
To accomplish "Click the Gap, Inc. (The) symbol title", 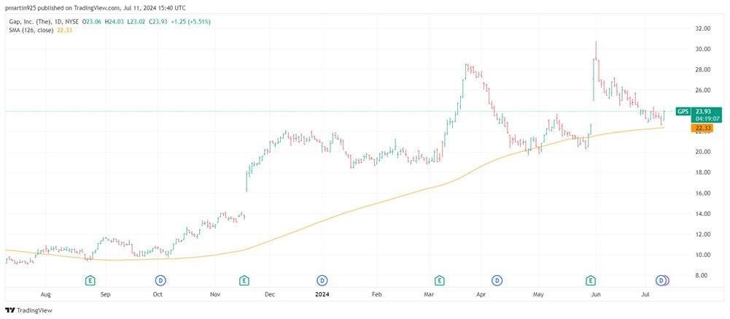I will click(x=28, y=21).
